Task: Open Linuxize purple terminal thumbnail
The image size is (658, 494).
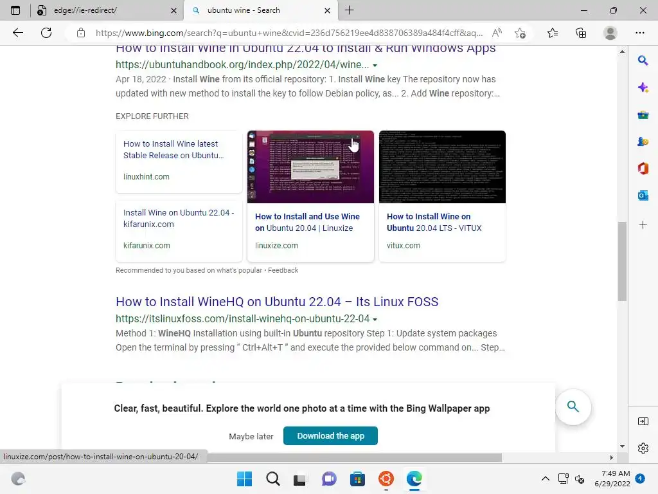Action: (310, 167)
